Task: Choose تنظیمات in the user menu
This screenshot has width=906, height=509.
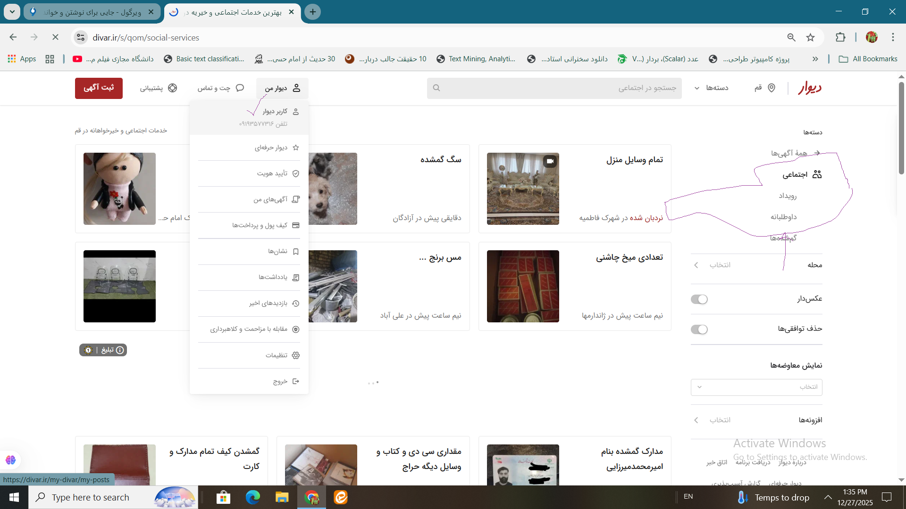Action: 277,355
